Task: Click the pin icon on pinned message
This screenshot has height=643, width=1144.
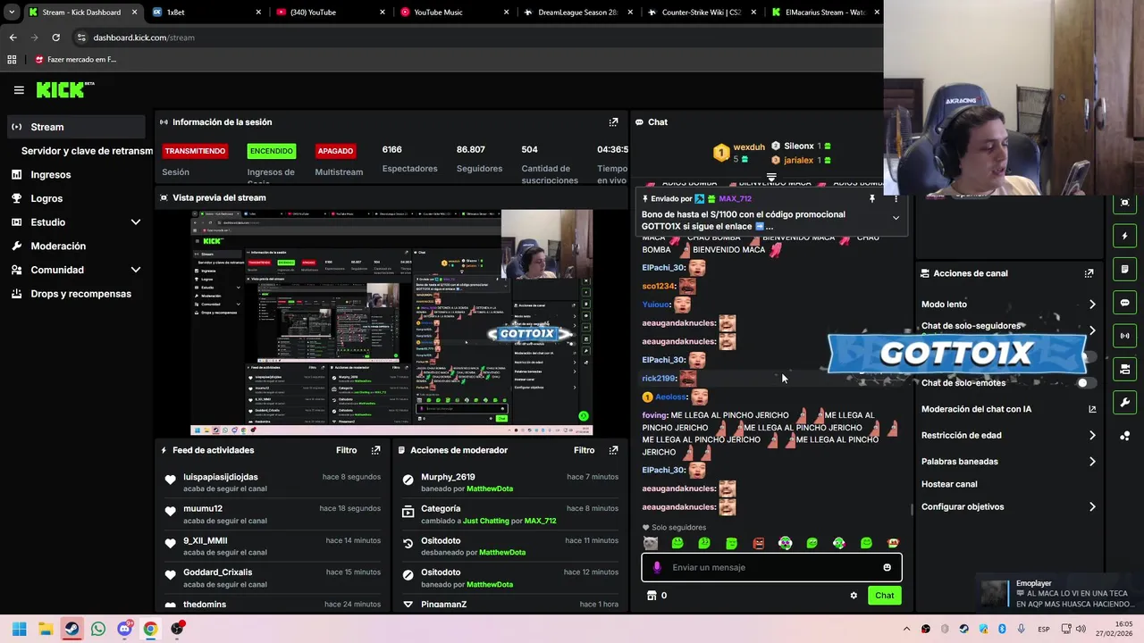Action: click(871, 199)
